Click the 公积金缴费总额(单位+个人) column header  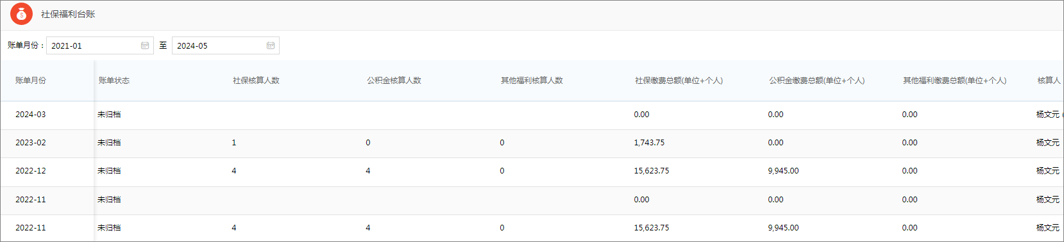point(816,81)
